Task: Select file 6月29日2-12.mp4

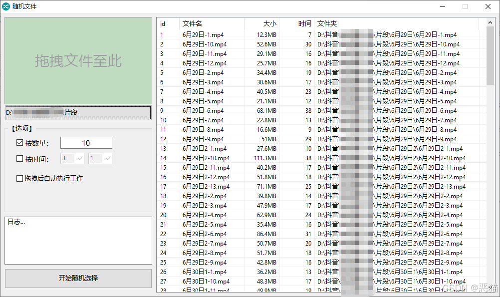Action: tap(206, 177)
